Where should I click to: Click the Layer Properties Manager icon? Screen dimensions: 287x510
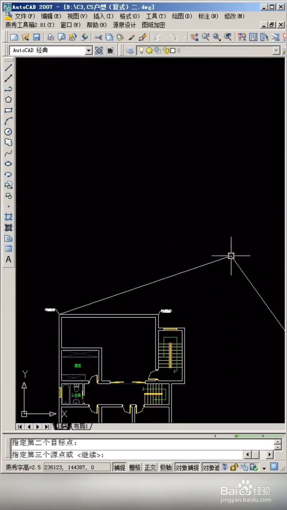pos(130,51)
